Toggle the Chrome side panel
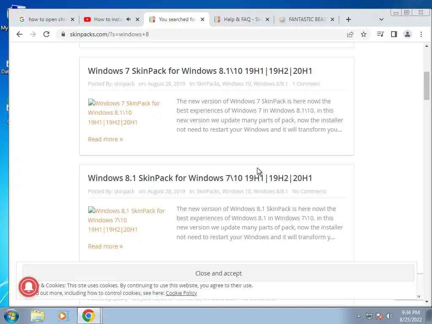432x324 pixels. tap(394, 34)
